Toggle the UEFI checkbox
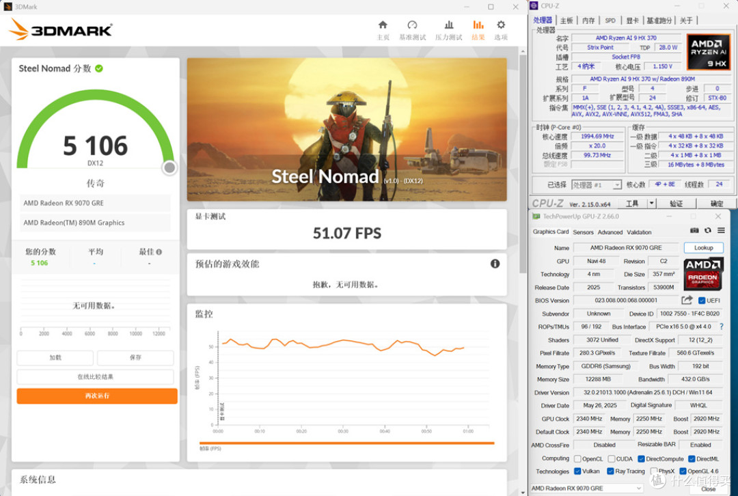738x496 pixels. [701, 301]
